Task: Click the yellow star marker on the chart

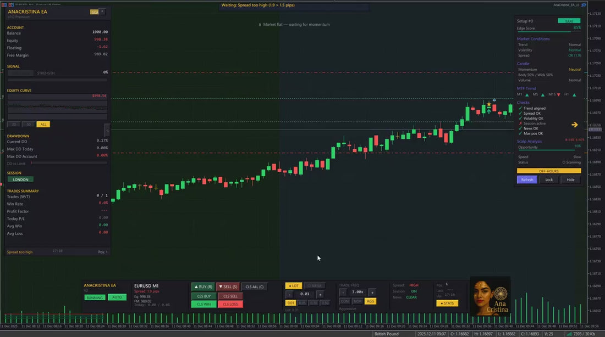Action: [x=488, y=104]
